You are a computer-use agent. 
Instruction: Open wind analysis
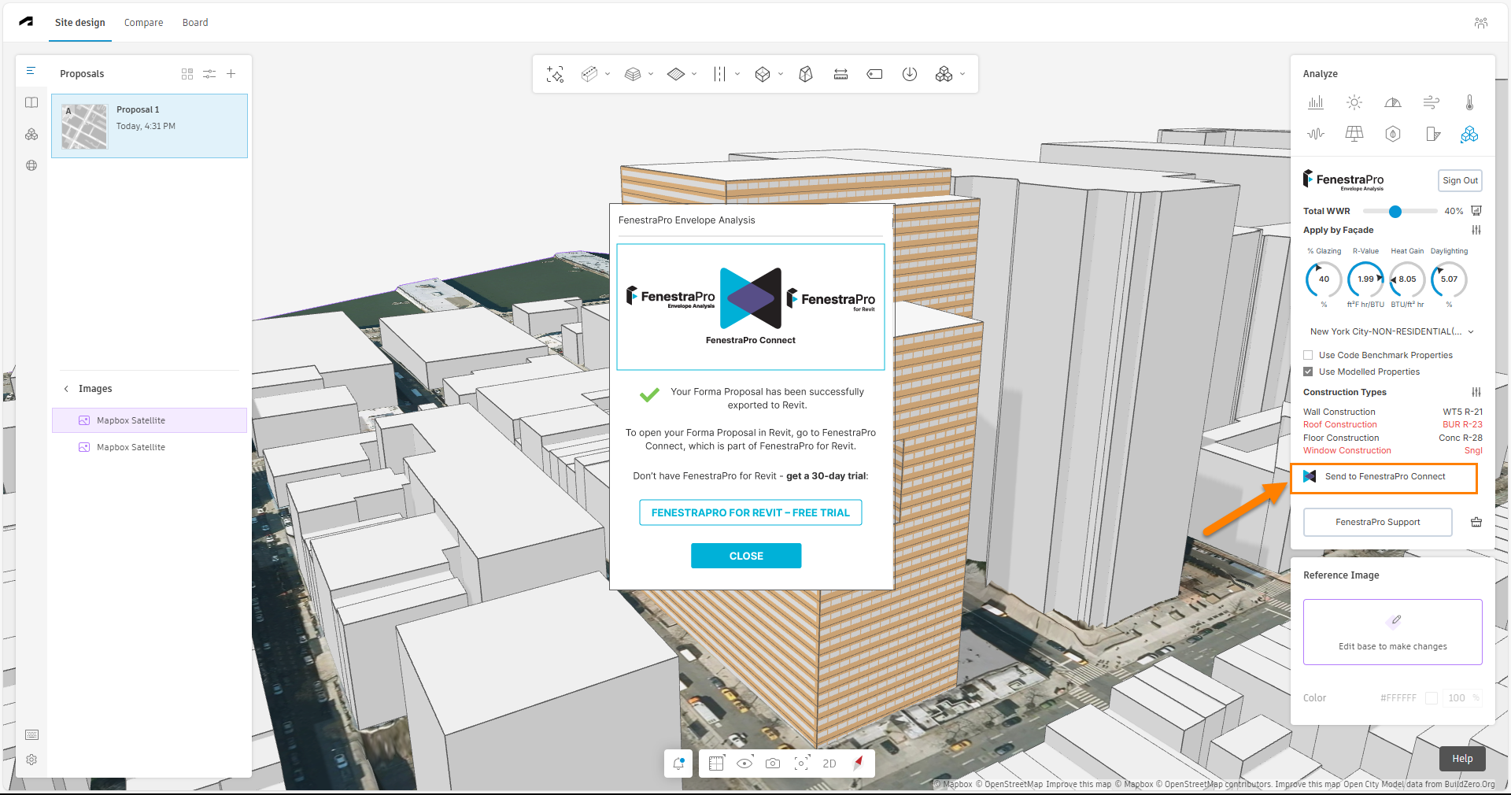(1432, 102)
